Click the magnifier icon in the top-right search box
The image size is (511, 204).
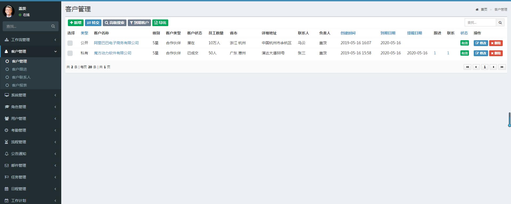tap(500, 23)
